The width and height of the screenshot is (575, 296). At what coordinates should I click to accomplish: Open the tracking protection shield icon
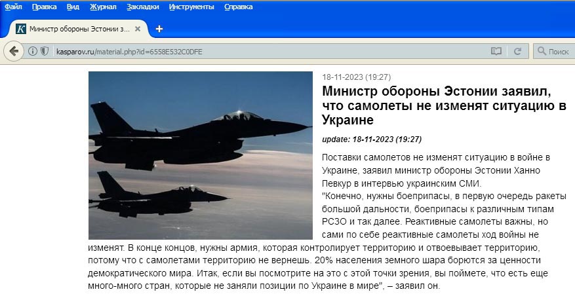coord(45,51)
